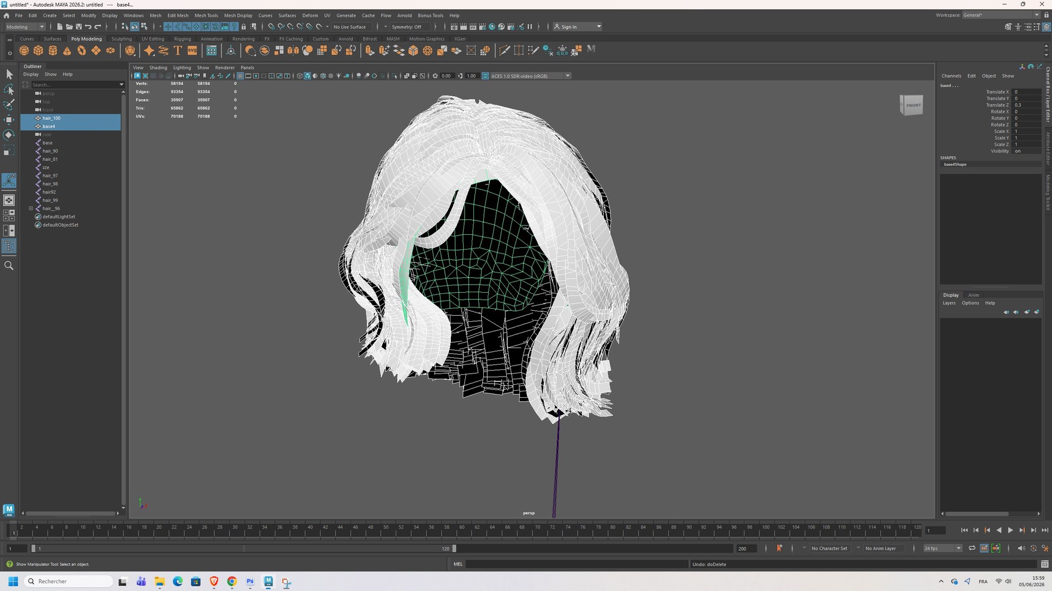This screenshot has height=591, width=1052.
Task: Switch to the Sculpting shelf tab
Action: pyautogui.click(x=122, y=39)
